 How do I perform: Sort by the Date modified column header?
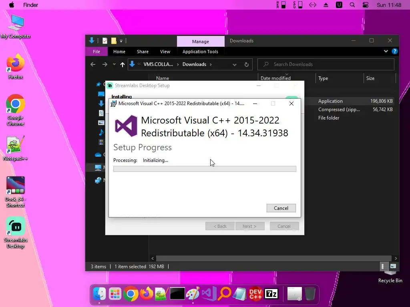pyautogui.click(x=275, y=78)
